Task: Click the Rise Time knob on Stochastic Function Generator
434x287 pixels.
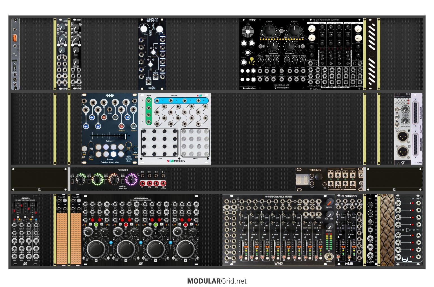Action: click(x=312, y=29)
